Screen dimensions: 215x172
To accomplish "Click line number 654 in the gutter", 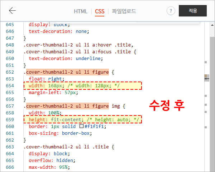I will coord(10,86).
